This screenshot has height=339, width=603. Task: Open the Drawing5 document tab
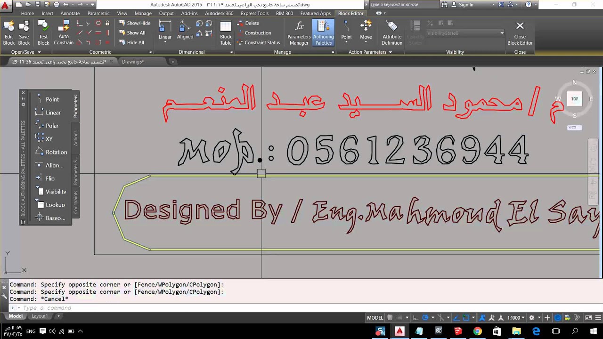pos(132,62)
